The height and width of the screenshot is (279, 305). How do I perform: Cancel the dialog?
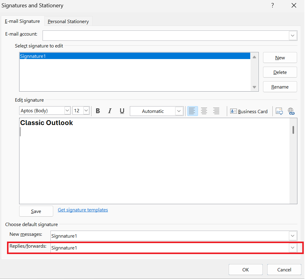pos(284,270)
